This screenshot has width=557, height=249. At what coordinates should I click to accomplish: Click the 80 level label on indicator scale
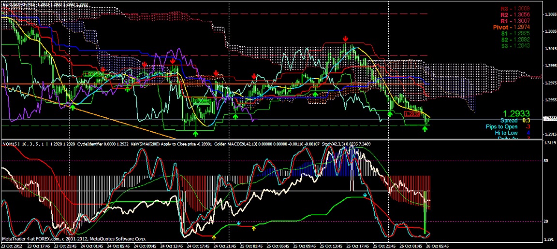546,161
